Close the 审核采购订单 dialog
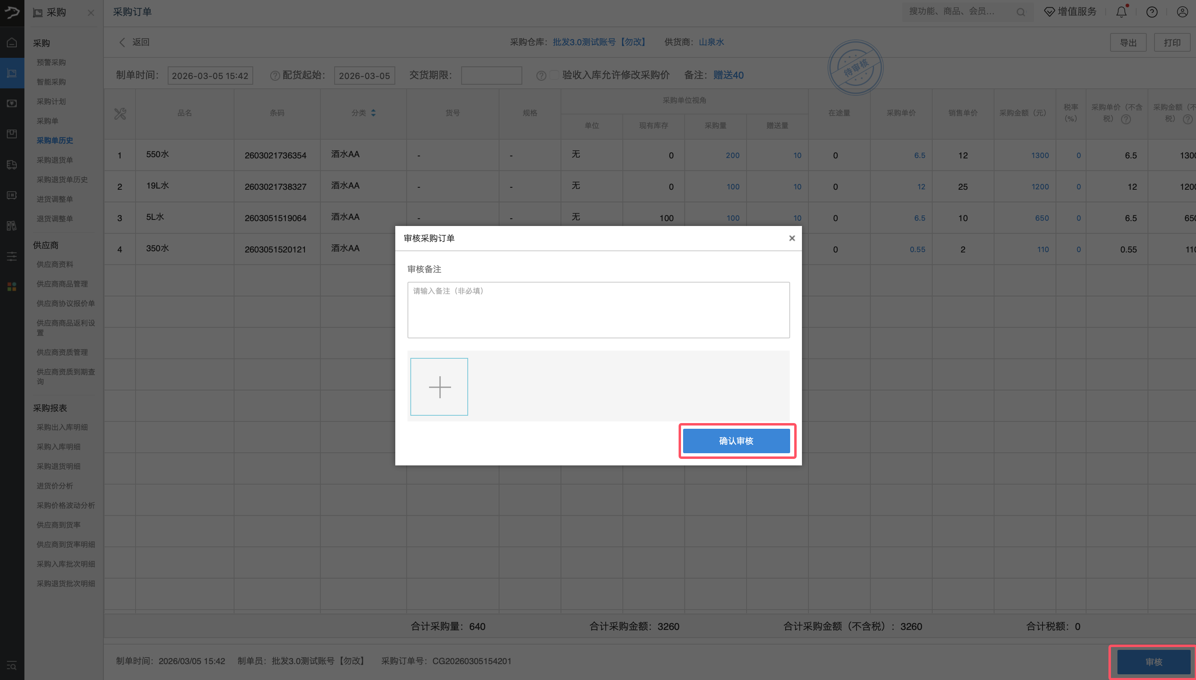The image size is (1196, 680). click(x=792, y=238)
